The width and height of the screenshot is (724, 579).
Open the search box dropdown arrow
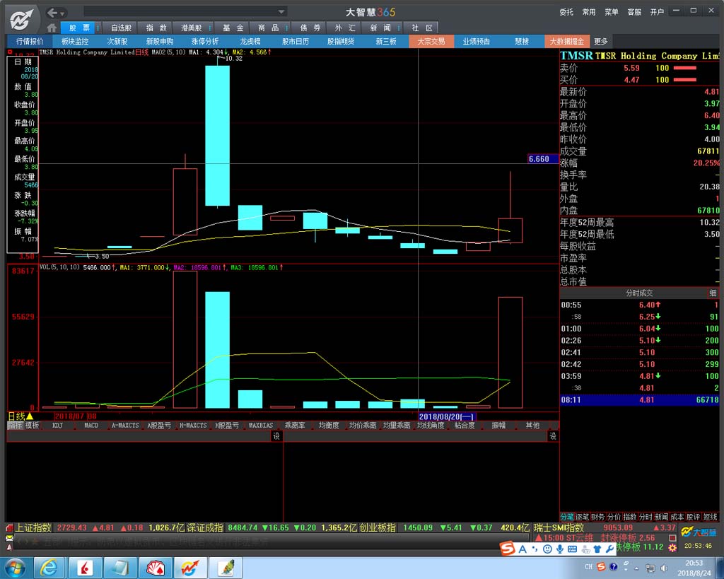point(281,11)
